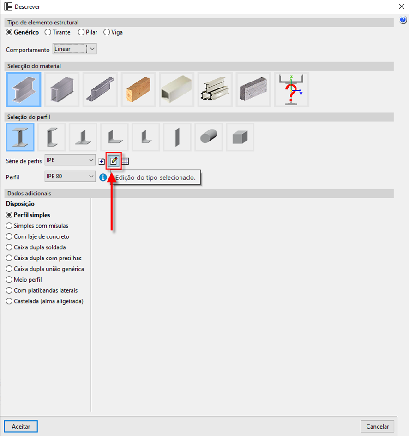Select the generic section question-mark material
Image resolution: width=409 pixels, height=436 pixels.
(x=291, y=90)
